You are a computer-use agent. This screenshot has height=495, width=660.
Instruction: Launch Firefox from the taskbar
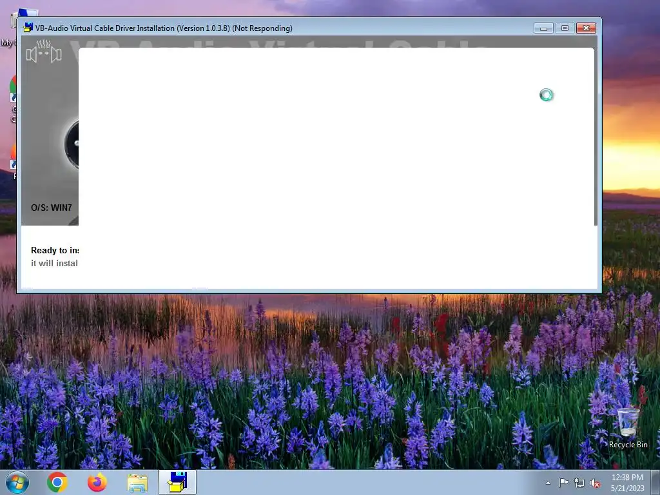[x=97, y=482]
